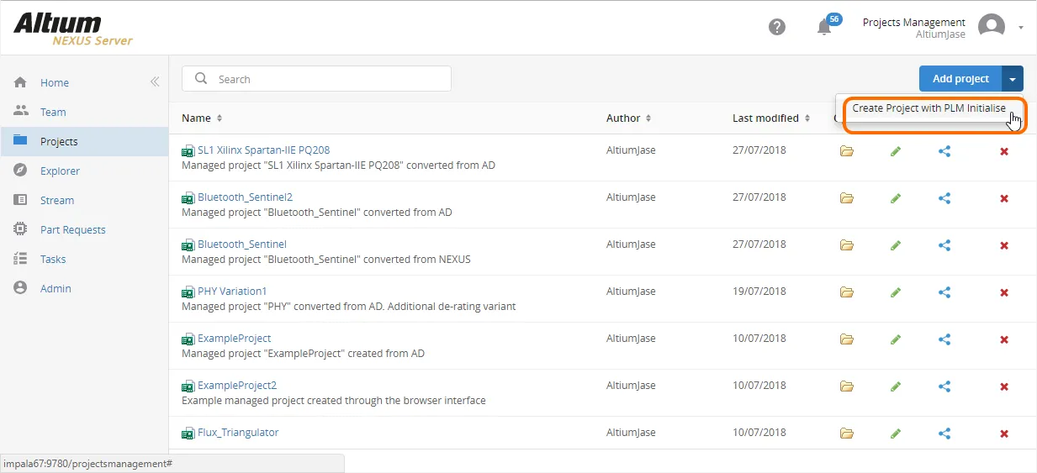Click the Add project button
The width and height of the screenshot is (1037, 473).
tap(960, 79)
